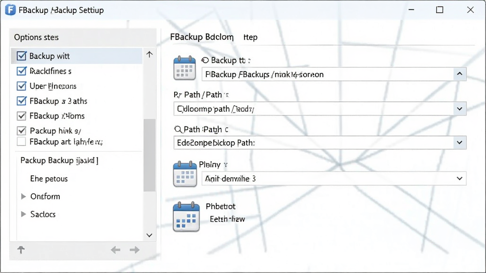
Task: Uncheck the 'FBackup a 3 aths' checkbox
Action: pyautogui.click(x=21, y=100)
